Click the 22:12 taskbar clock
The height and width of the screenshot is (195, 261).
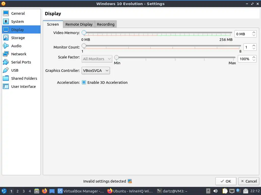(x=255, y=191)
